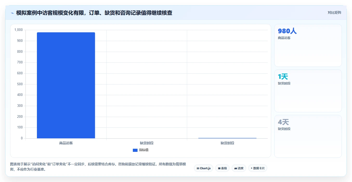Click the lightning icon beside the headline
Viewport: 352px width, 182px height.
12,13
